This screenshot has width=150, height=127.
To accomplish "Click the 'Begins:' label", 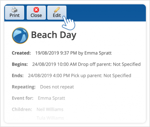I will tap(20, 64).
